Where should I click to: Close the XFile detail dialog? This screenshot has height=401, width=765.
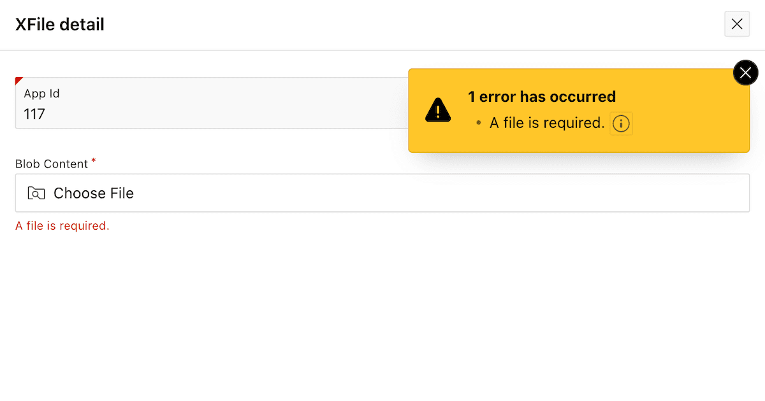(737, 24)
